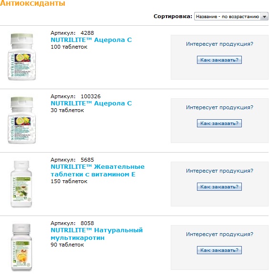Viewport: 269px width, 278px height.
Task: Open the Сортировка combo box
Action: pos(231,17)
